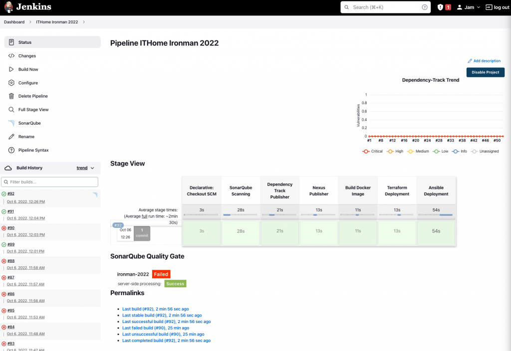Click the Ansible Deployment 54s stage cell
511x351 pixels.
[436, 233]
